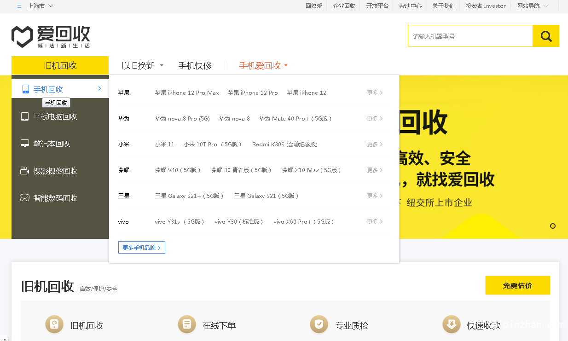Open the 回收爱 top link
The height and width of the screenshot is (341, 568).
point(314,6)
